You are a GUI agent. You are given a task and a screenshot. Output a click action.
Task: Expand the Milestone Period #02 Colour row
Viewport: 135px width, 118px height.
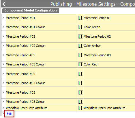3,46
